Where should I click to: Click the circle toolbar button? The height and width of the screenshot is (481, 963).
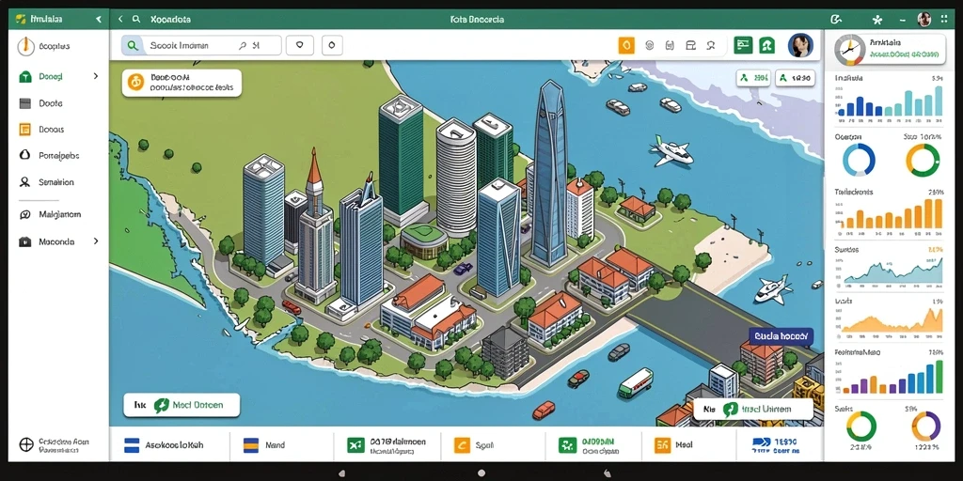point(332,45)
